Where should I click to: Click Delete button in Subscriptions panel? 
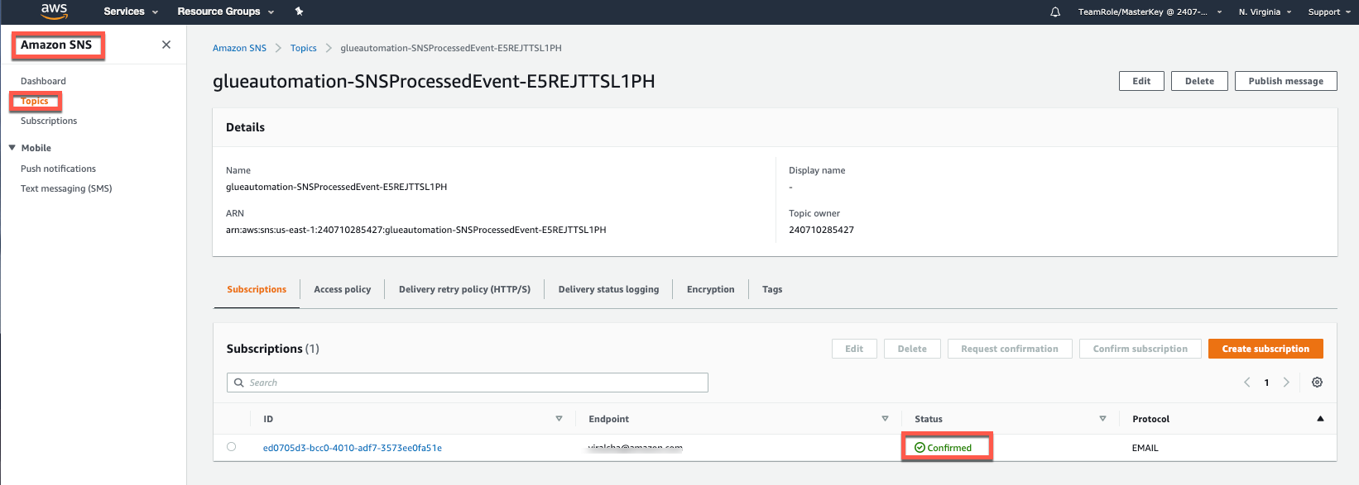(912, 349)
